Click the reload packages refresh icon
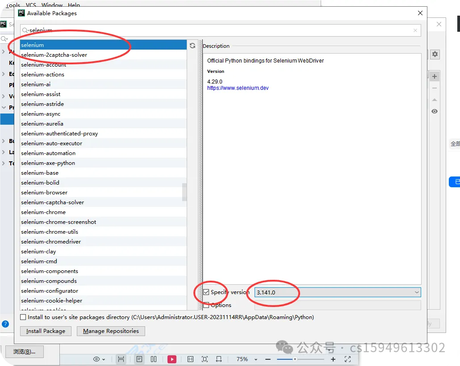This screenshot has width=460, height=366. tap(192, 46)
